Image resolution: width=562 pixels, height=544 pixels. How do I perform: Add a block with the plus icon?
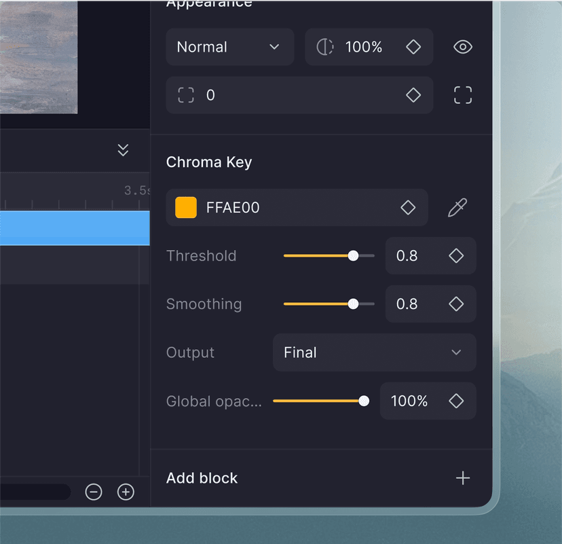463,478
